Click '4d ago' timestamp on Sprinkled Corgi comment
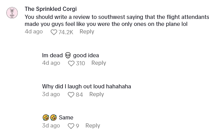 [x=34, y=32]
